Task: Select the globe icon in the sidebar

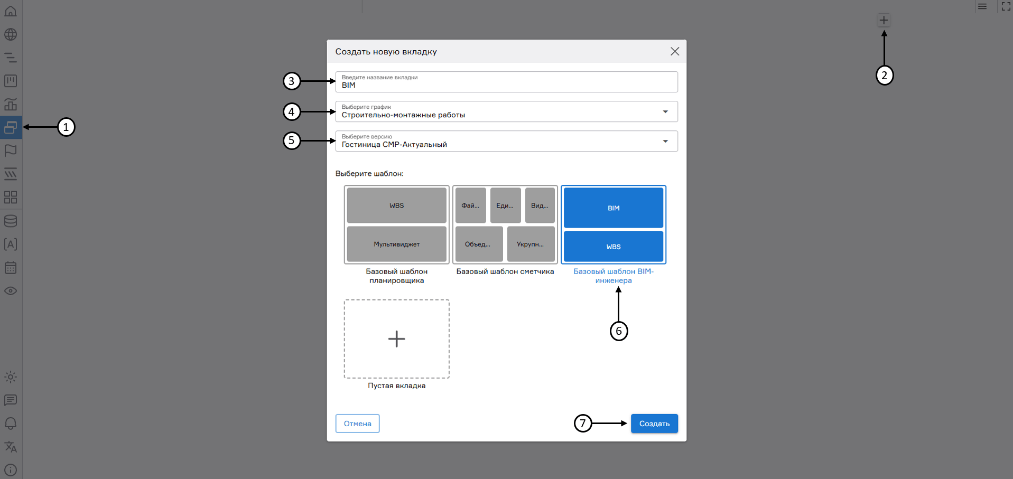Action: [x=11, y=34]
